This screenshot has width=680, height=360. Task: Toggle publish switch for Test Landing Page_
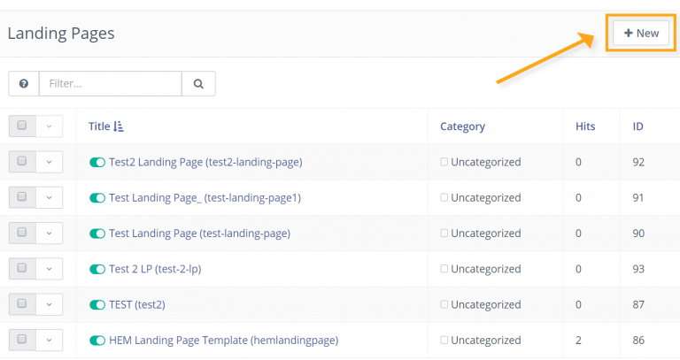point(97,198)
